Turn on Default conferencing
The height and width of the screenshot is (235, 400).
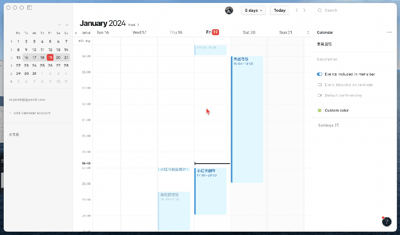tap(320, 95)
